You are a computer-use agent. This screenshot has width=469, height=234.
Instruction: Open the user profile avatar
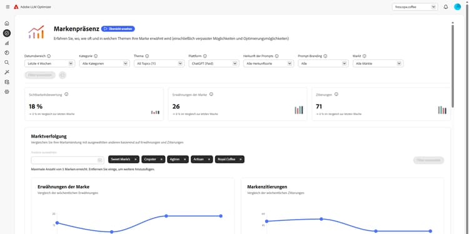click(x=457, y=7)
